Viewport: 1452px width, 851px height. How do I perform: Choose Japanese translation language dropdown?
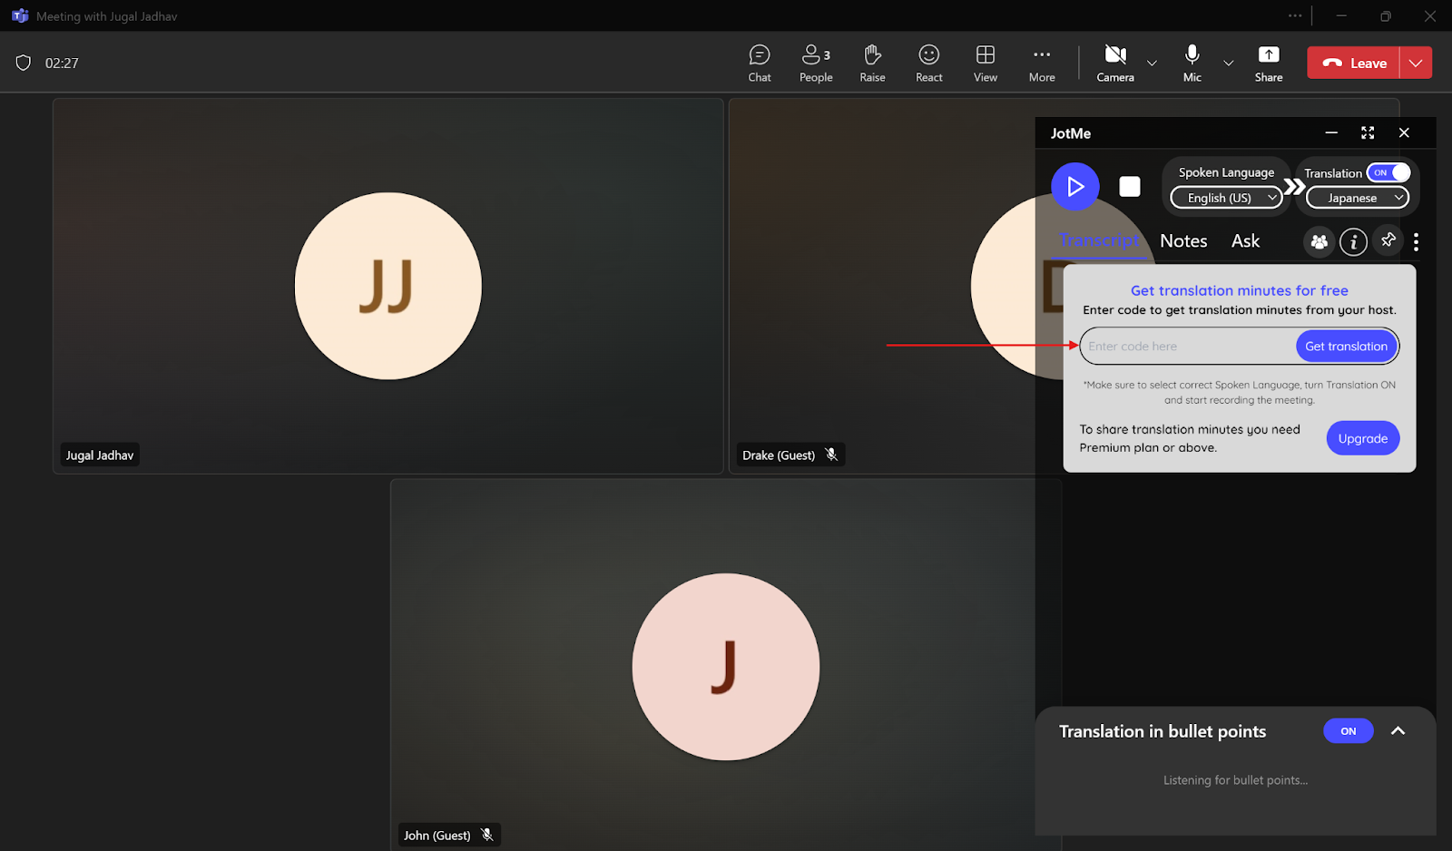pyautogui.click(x=1358, y=198)
